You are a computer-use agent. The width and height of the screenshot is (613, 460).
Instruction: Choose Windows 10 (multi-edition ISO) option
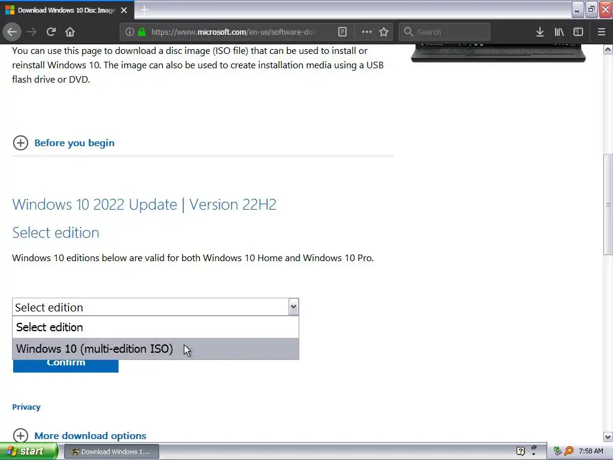point(156,349)
